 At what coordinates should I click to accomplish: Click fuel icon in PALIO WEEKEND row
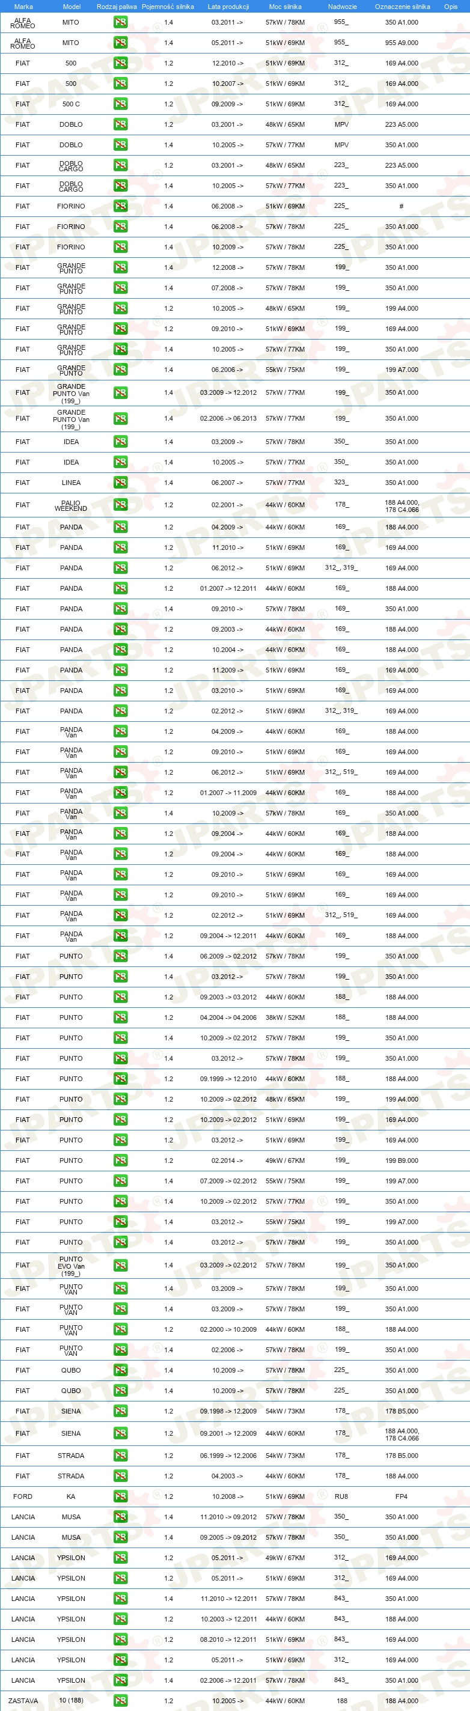[x=120, y=505]
